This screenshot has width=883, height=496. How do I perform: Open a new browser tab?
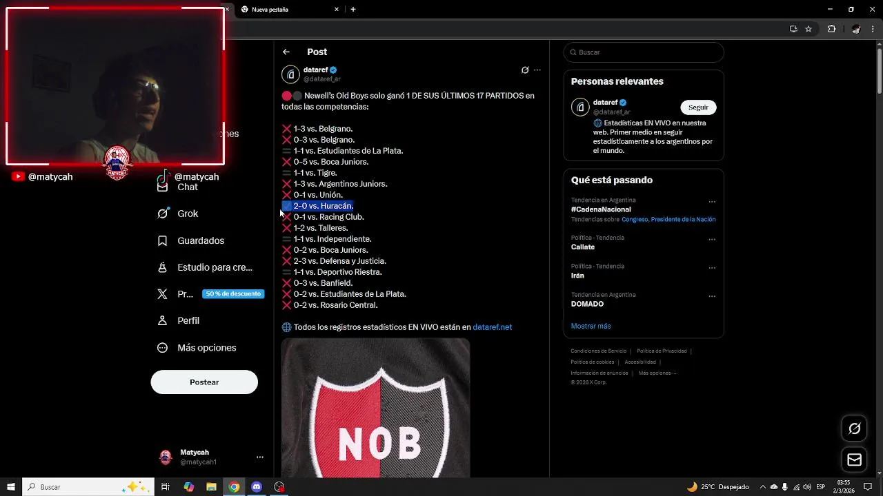(x=353, y=10)
